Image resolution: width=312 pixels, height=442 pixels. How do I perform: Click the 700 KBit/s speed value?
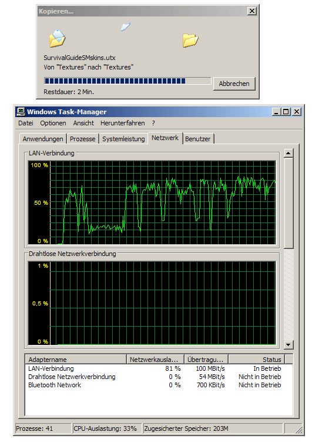pos(211,385)
